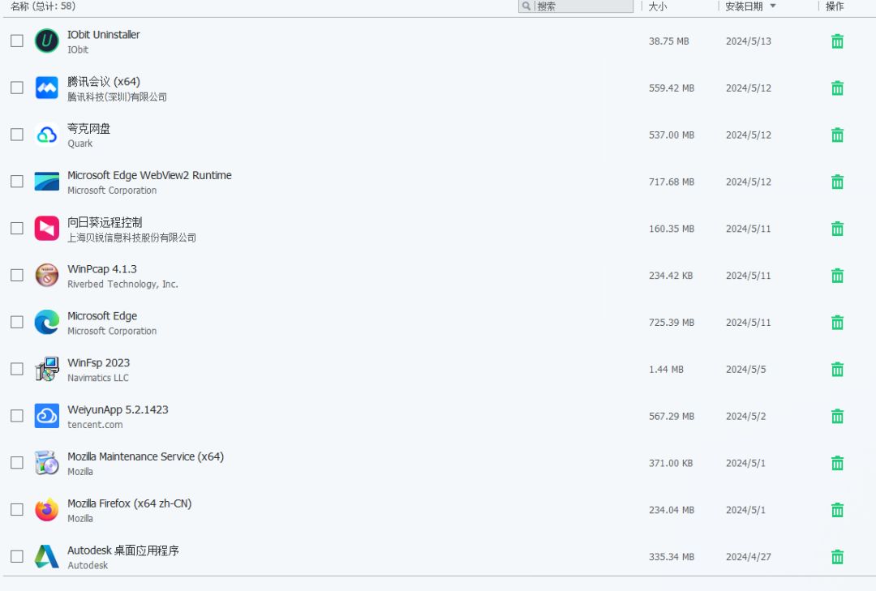Sort by the 名称 column header
Screen dimensions: 876x591
42,6
